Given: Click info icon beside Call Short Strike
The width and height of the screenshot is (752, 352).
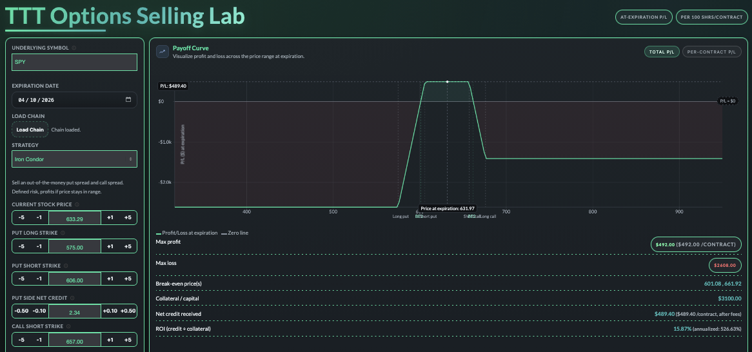Looking at the screenshot, I should [68, 326].
